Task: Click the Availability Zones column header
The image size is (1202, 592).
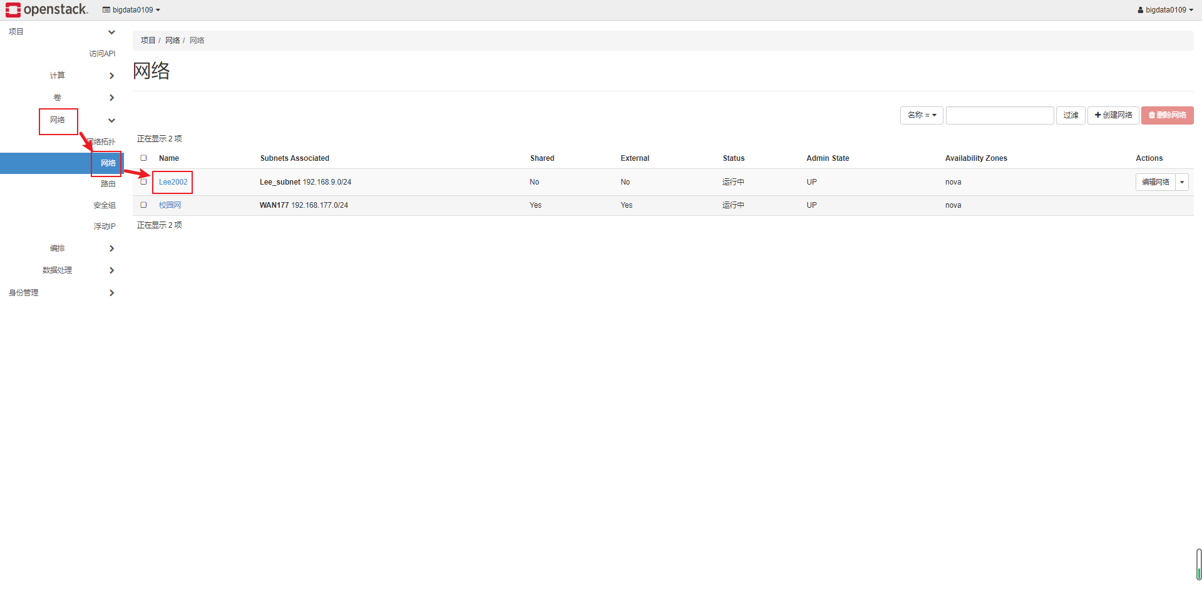Action: pos(976,158)
